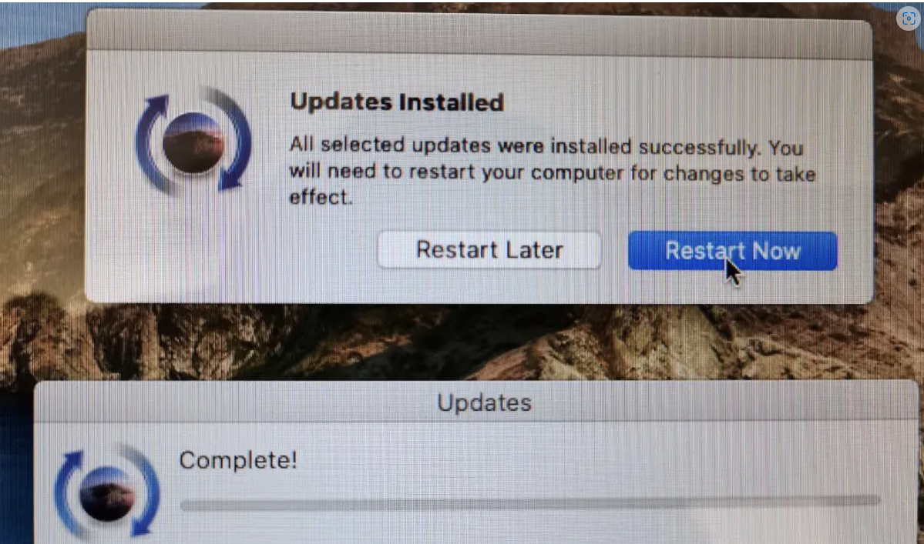
Task: Click the update progress bar under Complete!
Action: pyautogui.click(x=530, y=502)
